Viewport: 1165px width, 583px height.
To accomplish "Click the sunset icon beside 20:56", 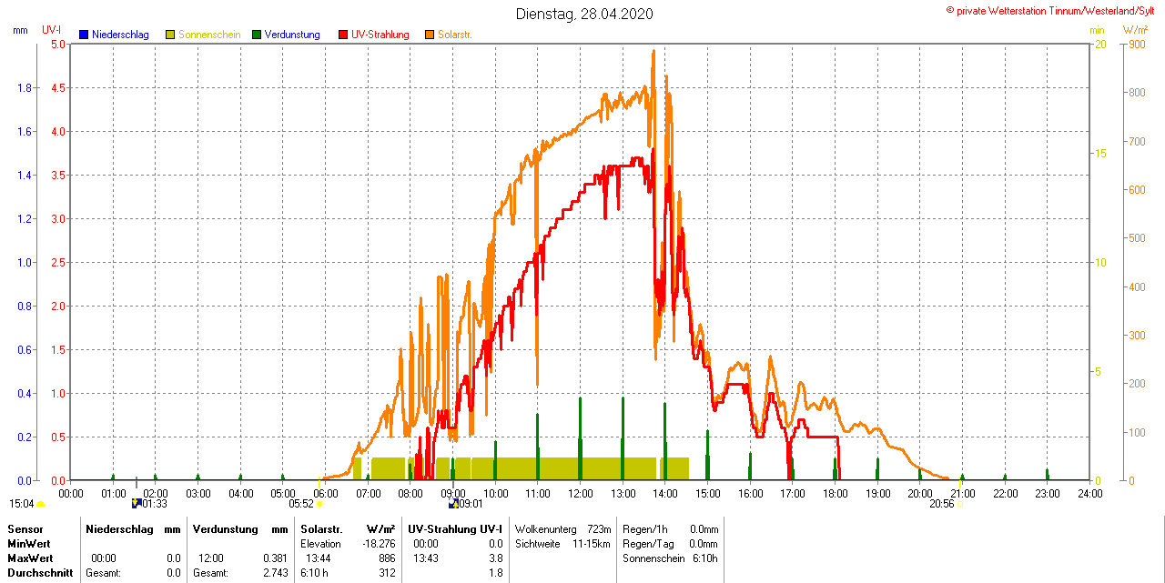I will (x=958, y=504).
